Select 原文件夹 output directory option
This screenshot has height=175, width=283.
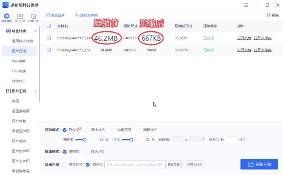pos(65,165)
